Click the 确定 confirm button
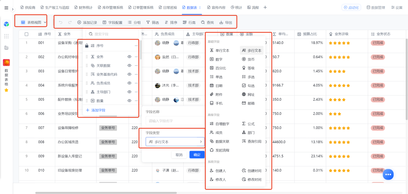Screen dimensions: 408x194 click(x=197, y=155)
